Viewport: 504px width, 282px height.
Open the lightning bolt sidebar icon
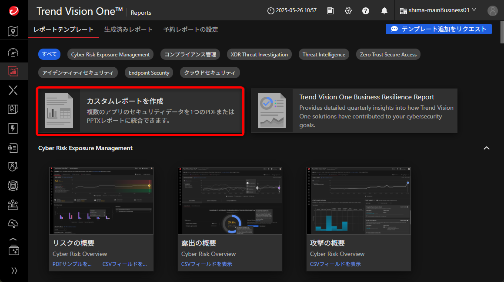tap(13, 128)
